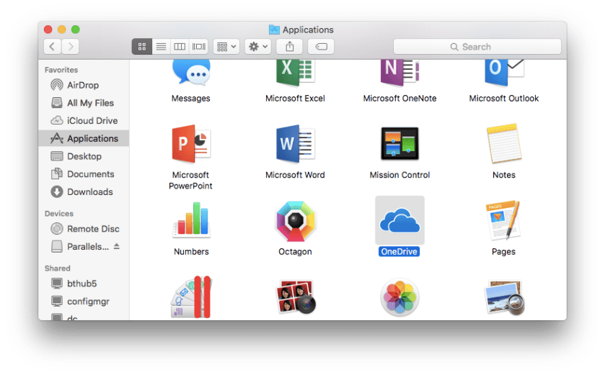Image resolution: width=605 pixels, height=375 pixels.
Task: Click the Microsoft PowerPoint name label
Action: (190, 180)
